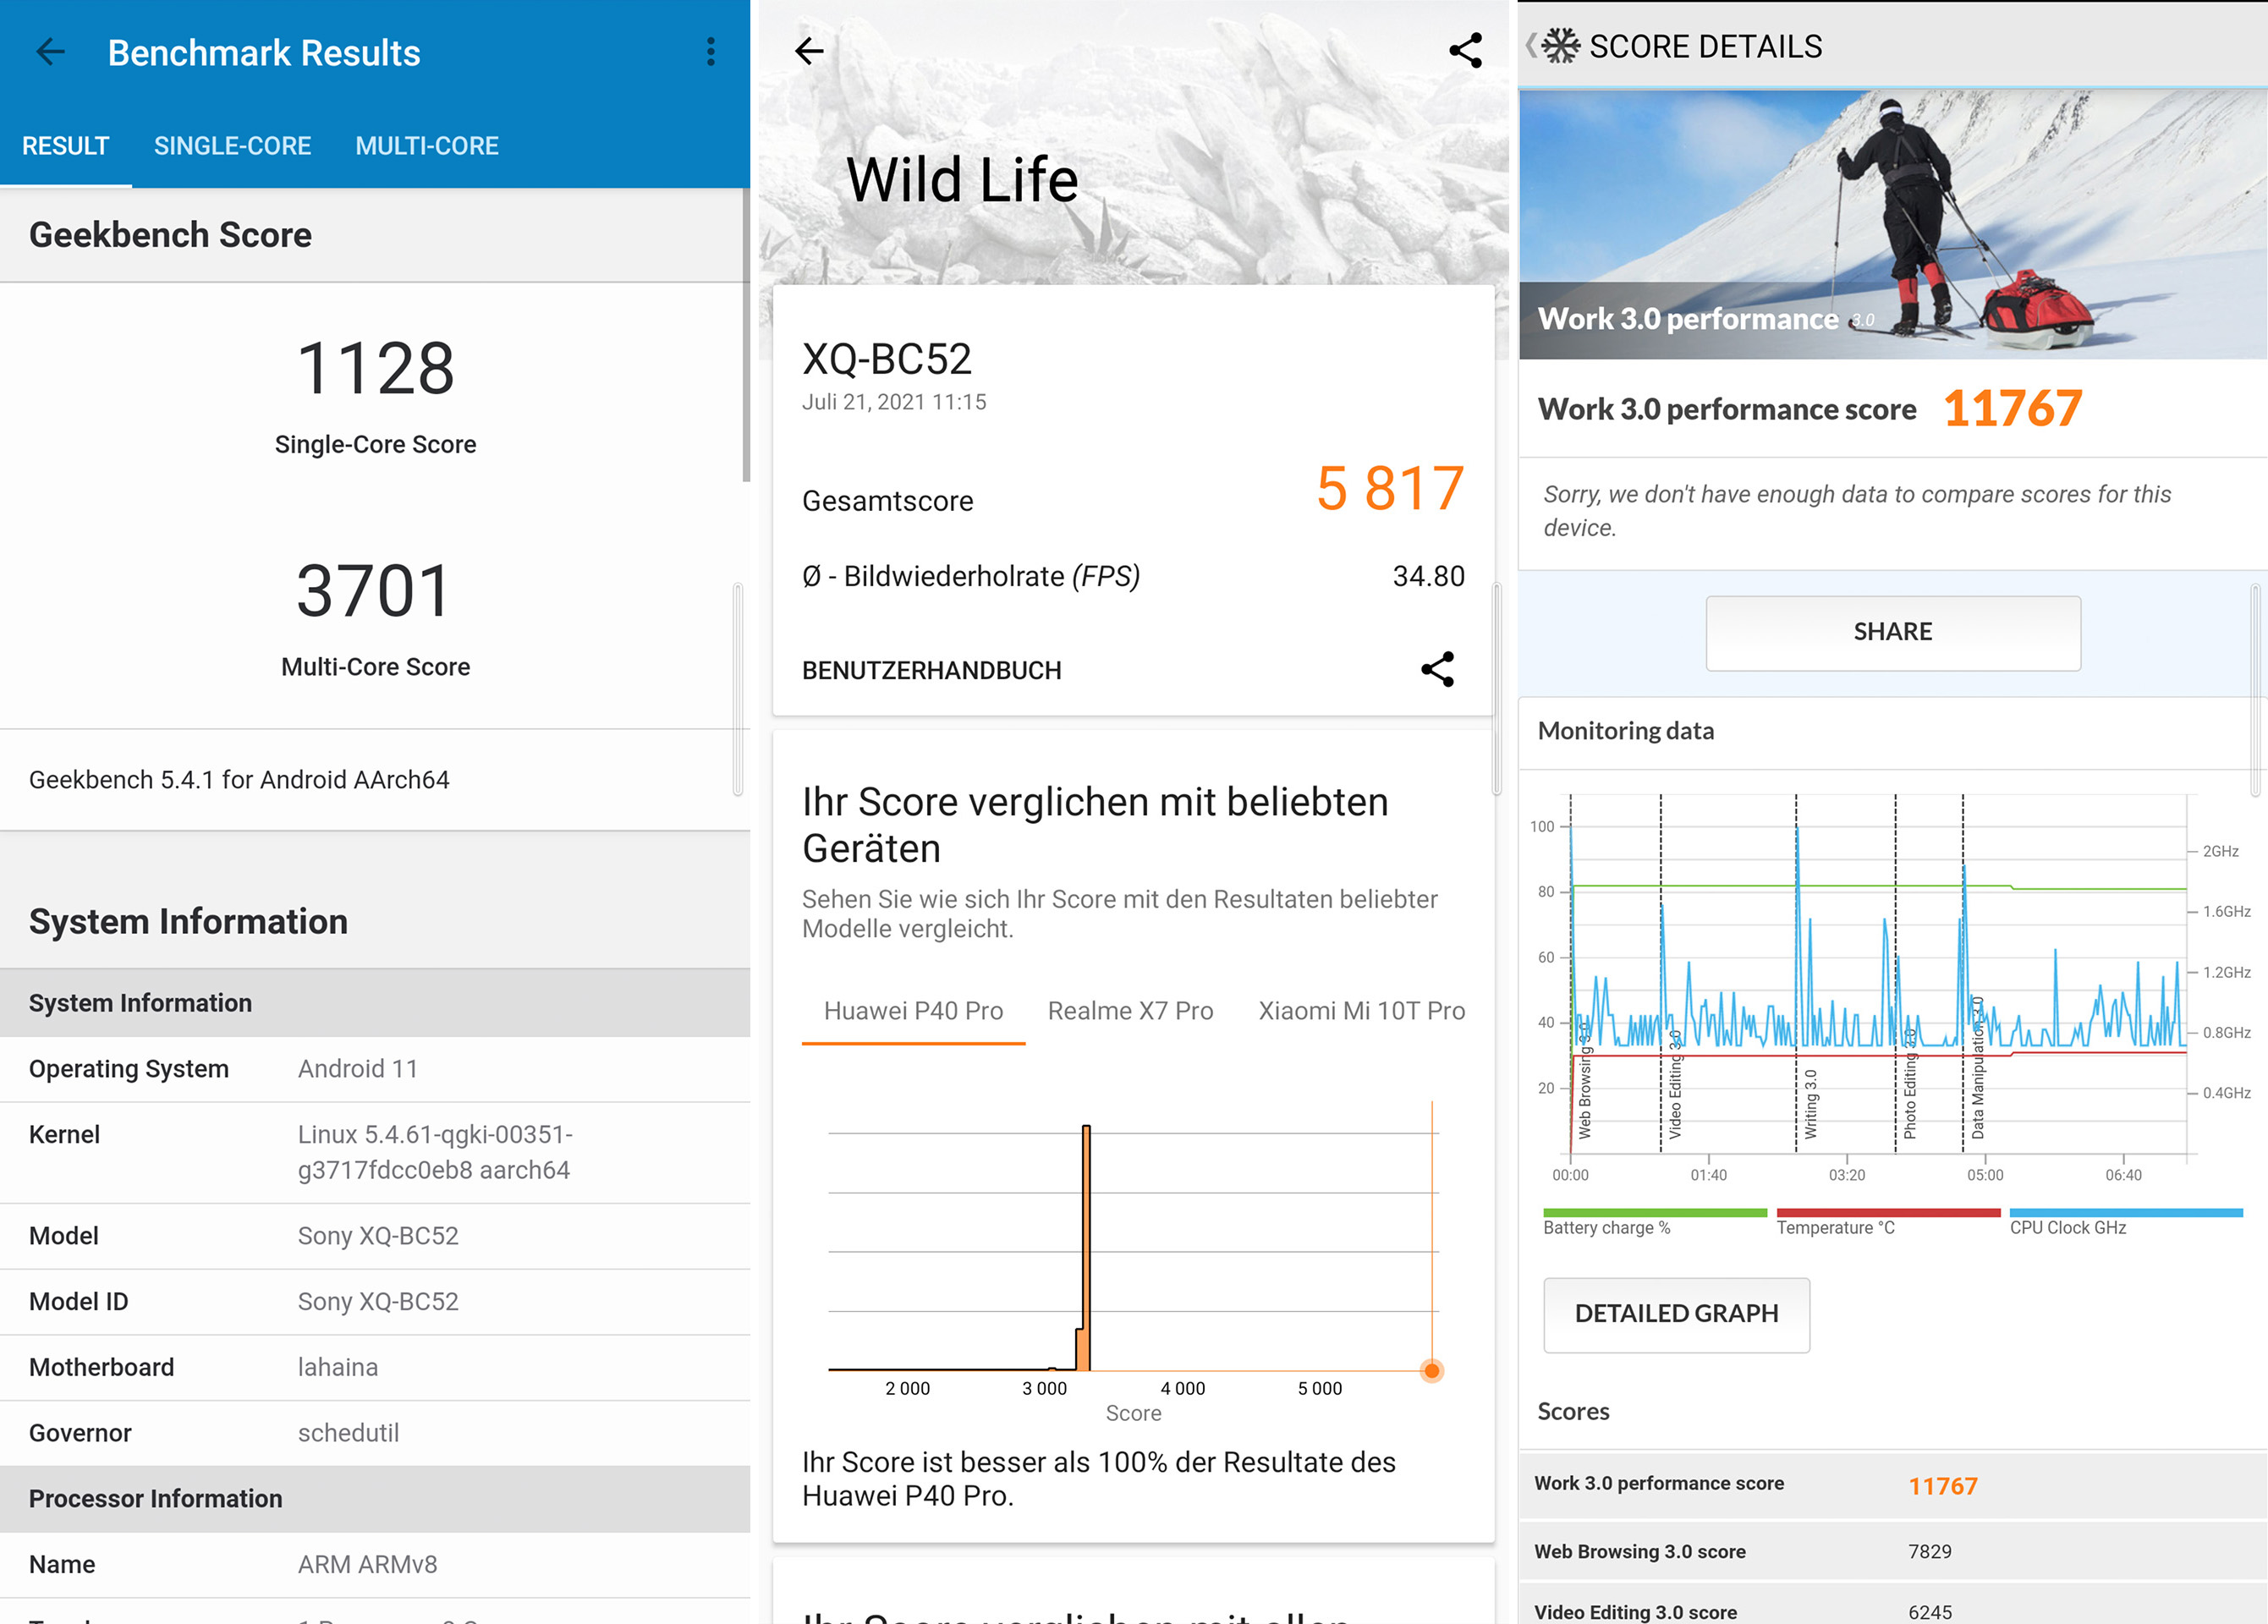The width and height of the screenshot is (2268, 1624).
Task: Switch to the SINGLE-CORE tab
Action: (232, 146)
